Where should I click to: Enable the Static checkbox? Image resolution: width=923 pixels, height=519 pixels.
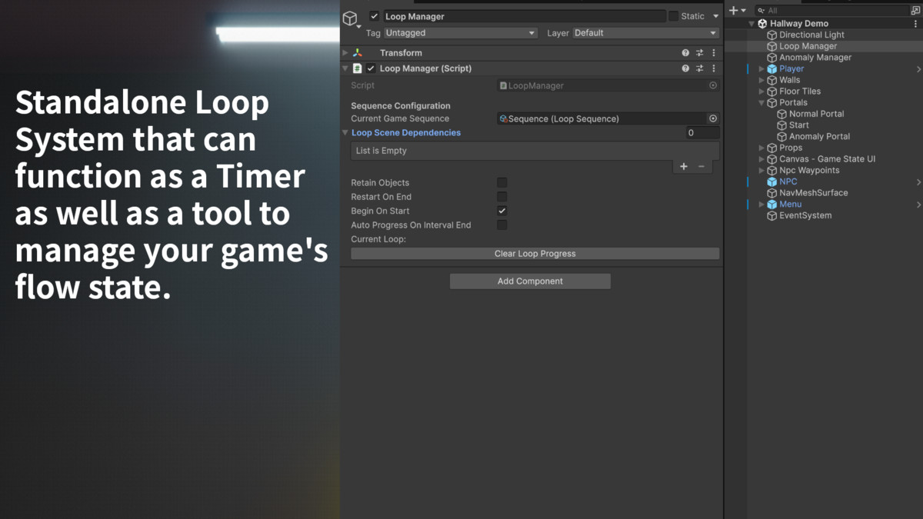pyautogui.click(x=674, y=16)
